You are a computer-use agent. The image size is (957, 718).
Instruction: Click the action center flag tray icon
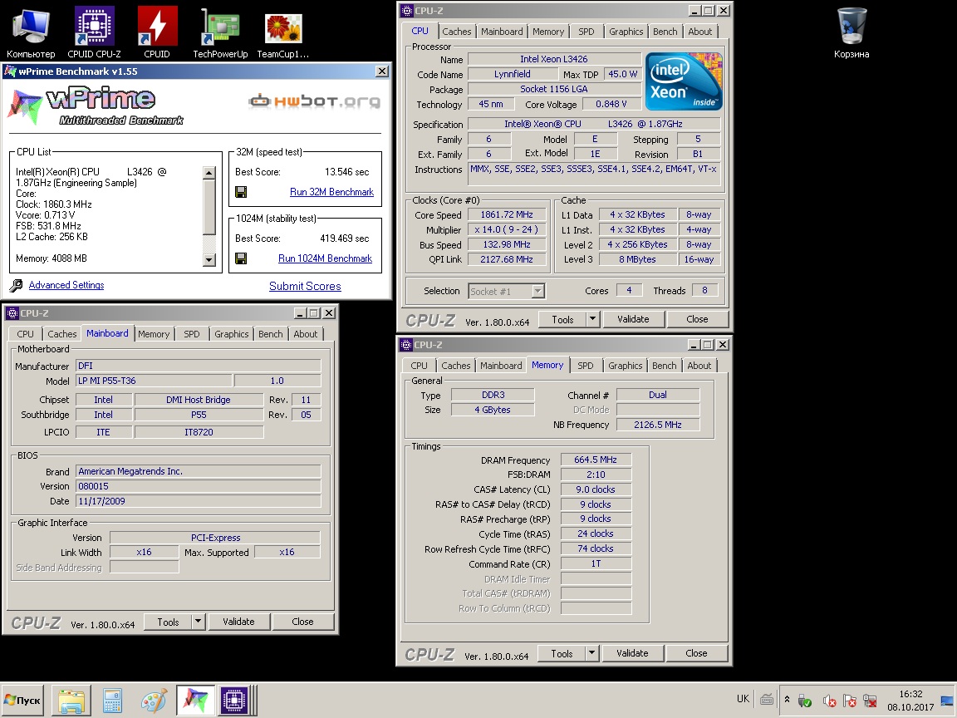[x=850, y=701]
